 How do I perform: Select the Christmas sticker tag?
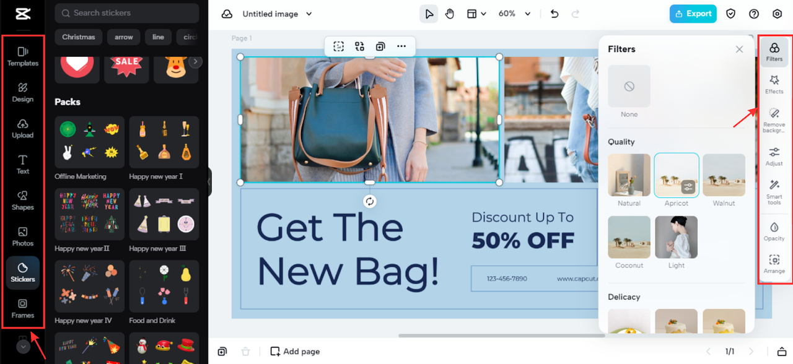(x=79, y=37)
